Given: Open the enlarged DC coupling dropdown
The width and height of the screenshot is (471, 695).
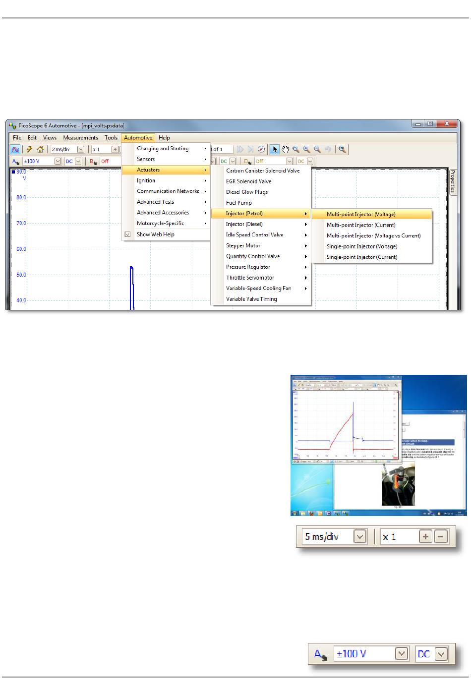Looking at the screenshot, I should click(x=441, y=654).
